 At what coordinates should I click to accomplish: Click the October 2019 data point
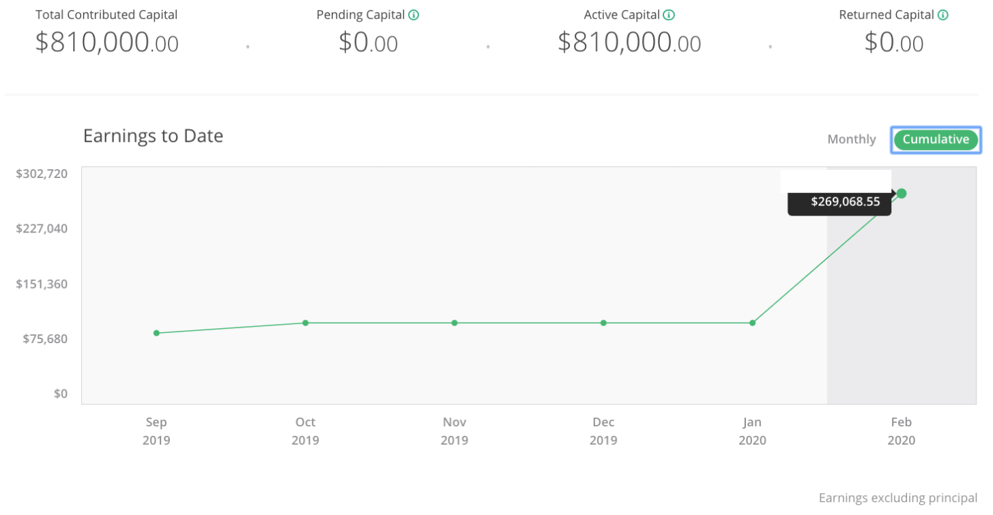305,322
